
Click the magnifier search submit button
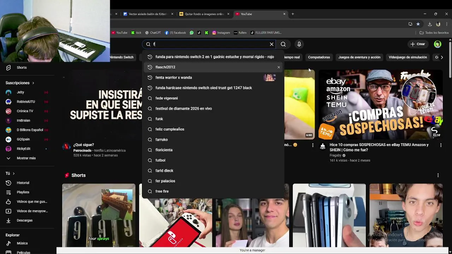pos(283,44)
